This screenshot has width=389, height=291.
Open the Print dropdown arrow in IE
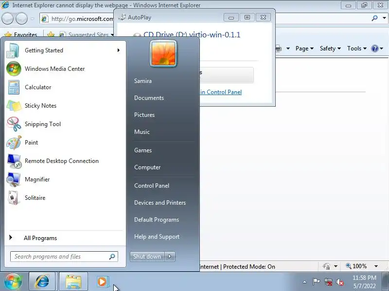point(288,48)
